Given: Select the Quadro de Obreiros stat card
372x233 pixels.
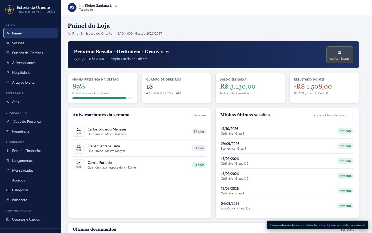Looking at the screenshot, I should [x=176, y=88].
